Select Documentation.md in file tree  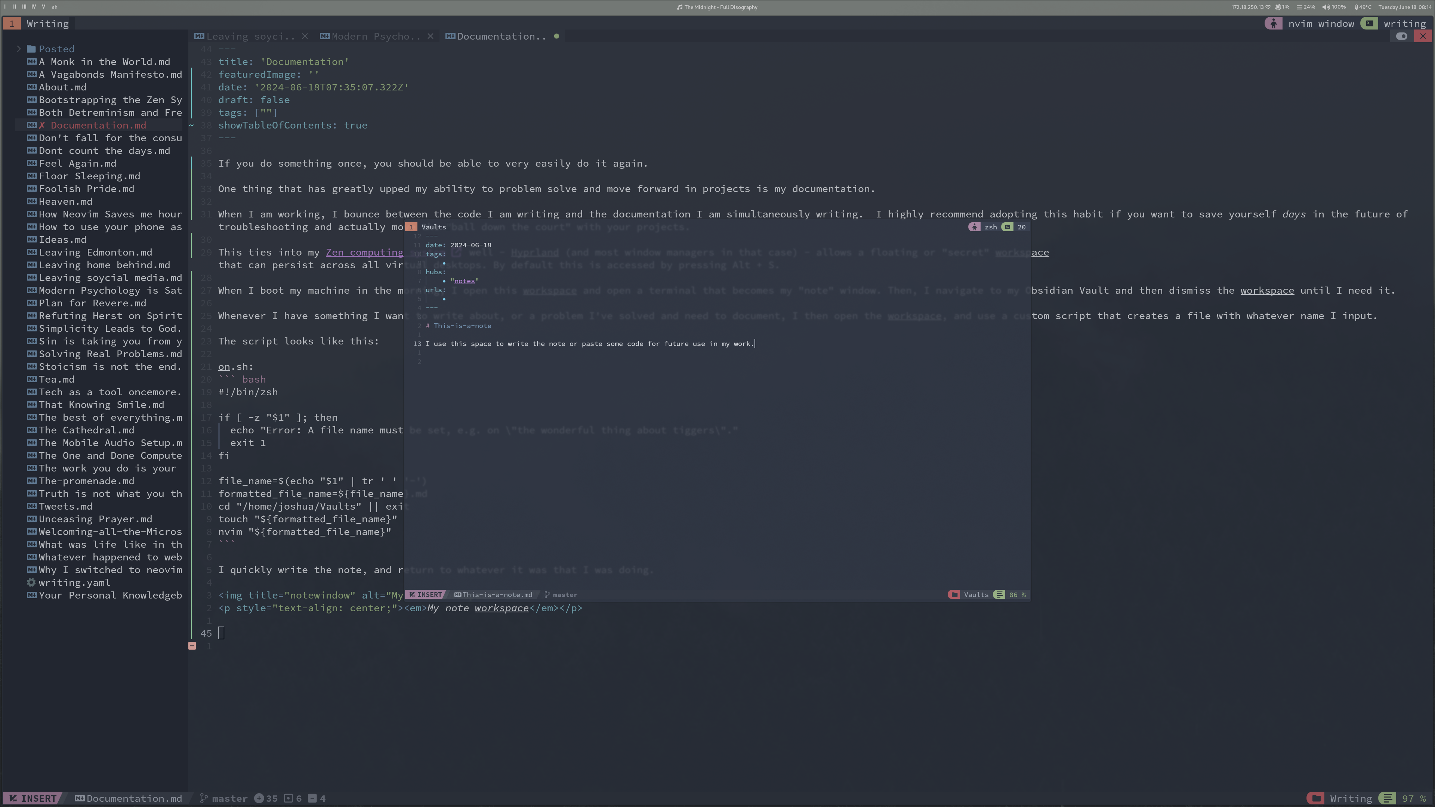pos(98,125)
